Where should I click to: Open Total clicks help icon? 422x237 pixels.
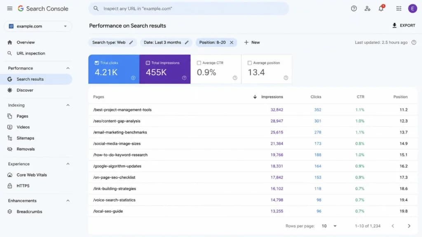coord(133,78)
